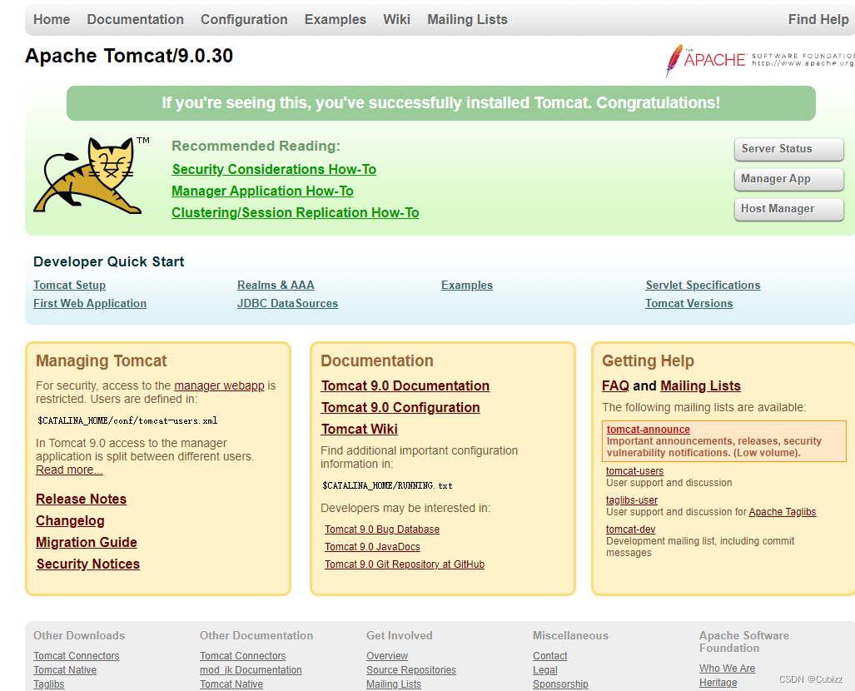
Task: Open Tomcat Connectors under Other Documentation
Action: click(242, 656)
